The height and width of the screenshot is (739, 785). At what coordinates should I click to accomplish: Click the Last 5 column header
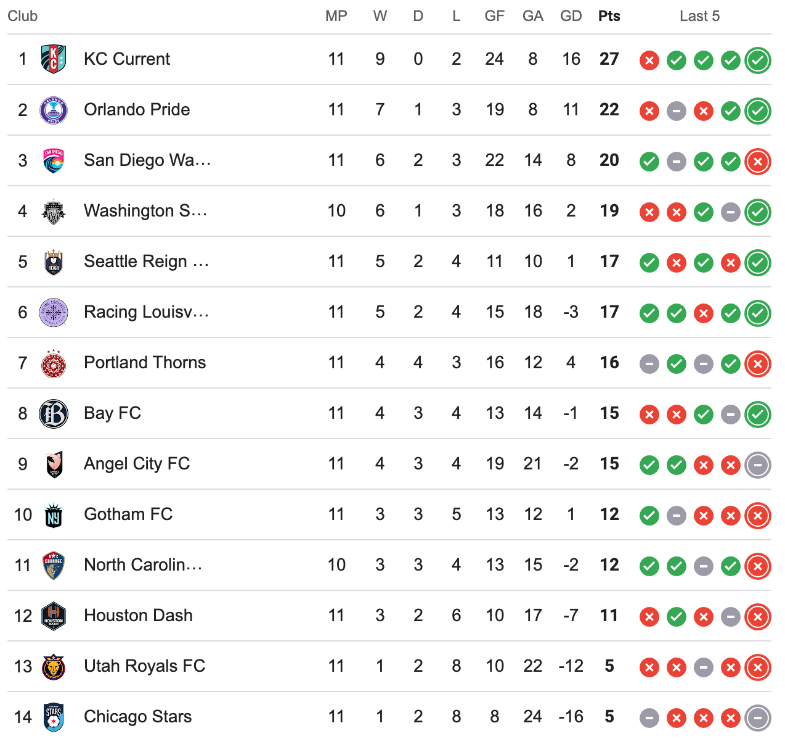(x=699, y=16)
